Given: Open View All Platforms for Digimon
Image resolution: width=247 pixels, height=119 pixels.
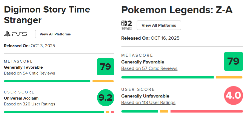Looking at the screenshot, I should coord(55,34).
